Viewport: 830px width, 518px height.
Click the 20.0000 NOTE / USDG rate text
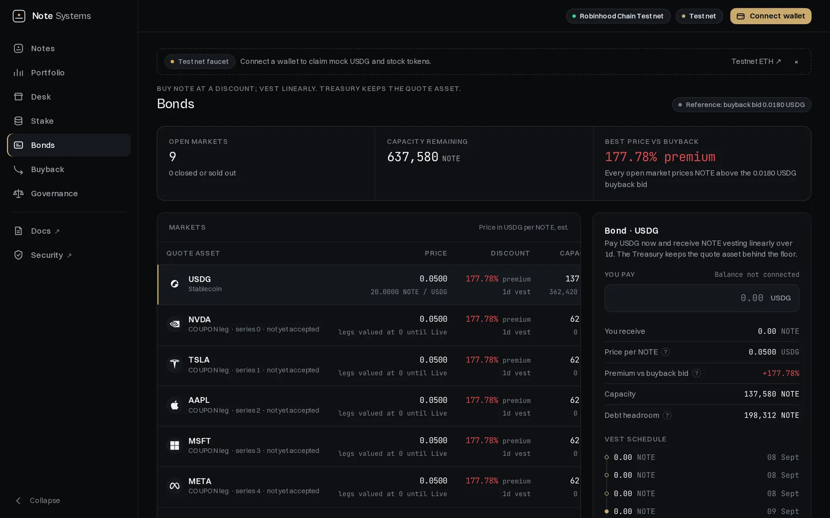click(409, 292)
